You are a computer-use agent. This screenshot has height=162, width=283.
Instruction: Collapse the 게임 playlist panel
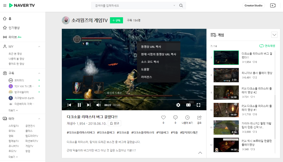coord(274,35)
